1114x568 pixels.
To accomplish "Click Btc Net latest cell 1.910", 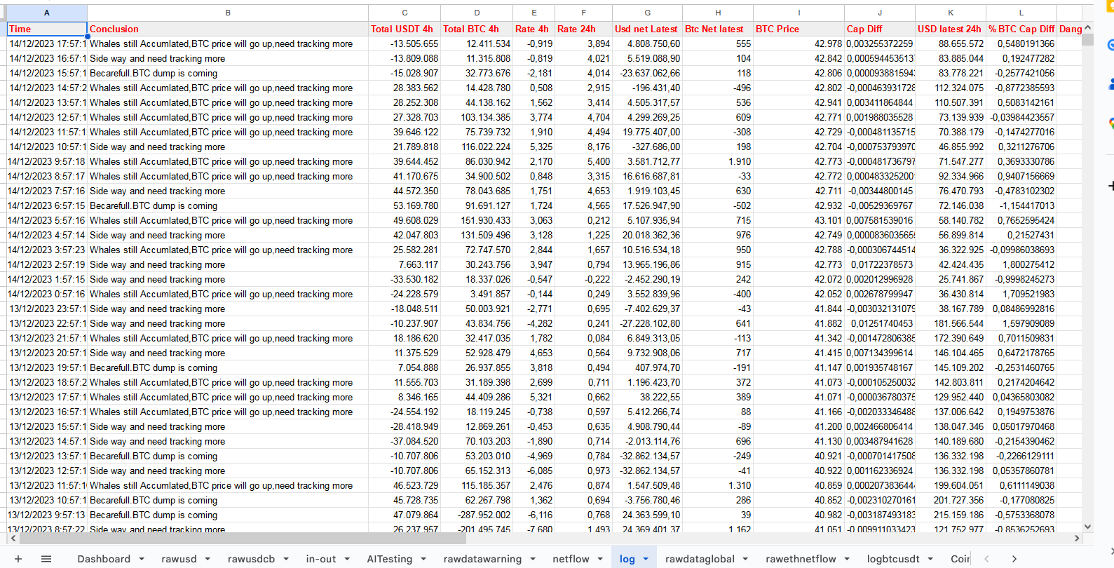I will (718, 161).
